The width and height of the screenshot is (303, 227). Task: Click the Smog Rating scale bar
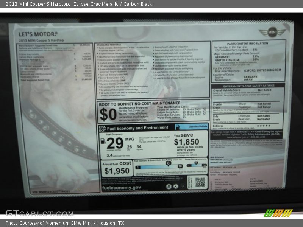tap(196, 166)
